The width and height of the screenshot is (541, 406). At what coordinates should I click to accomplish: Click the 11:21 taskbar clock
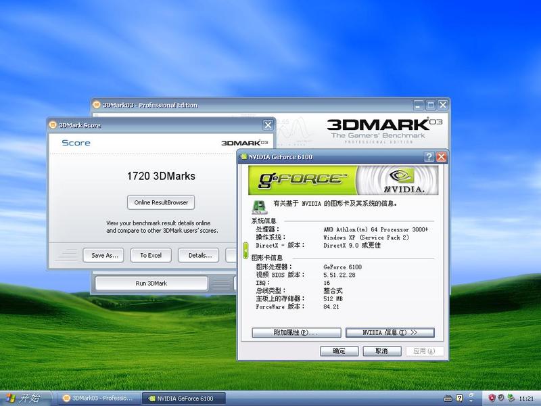[526, 399]
